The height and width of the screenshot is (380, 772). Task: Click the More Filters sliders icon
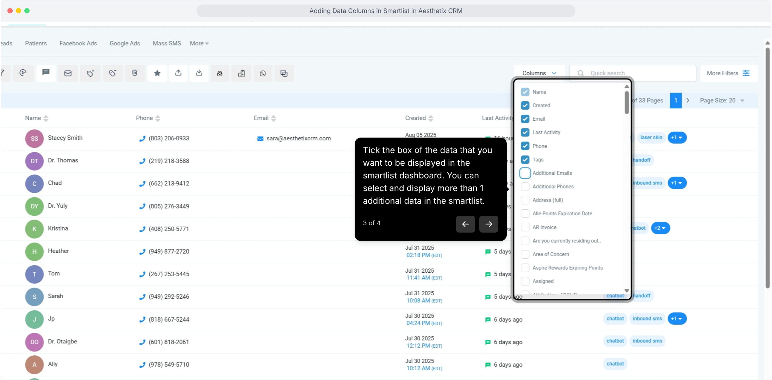pyautogui.click(x=746, y=73)
